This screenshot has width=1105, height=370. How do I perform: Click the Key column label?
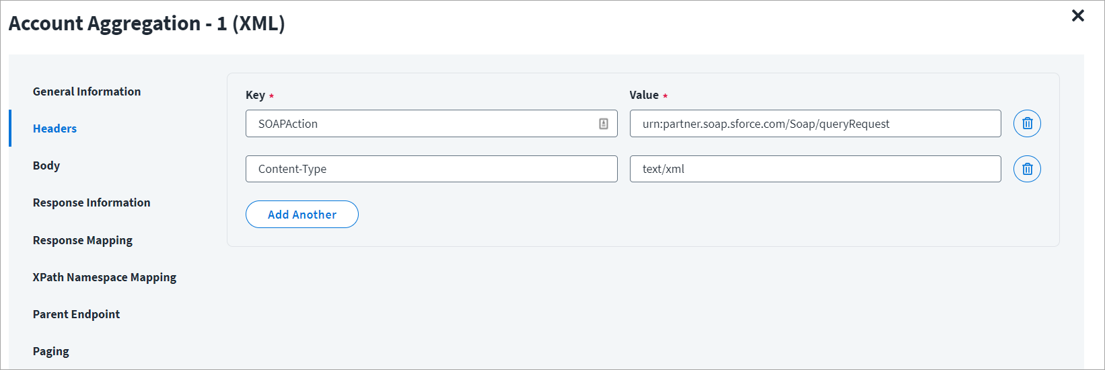click(255, 95)
